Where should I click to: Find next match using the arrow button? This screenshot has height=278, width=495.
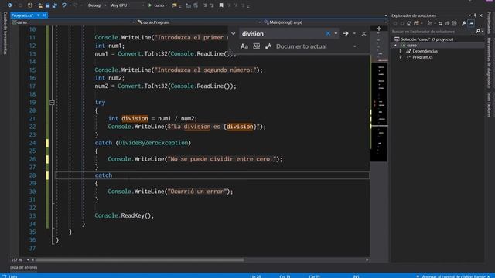346,33
